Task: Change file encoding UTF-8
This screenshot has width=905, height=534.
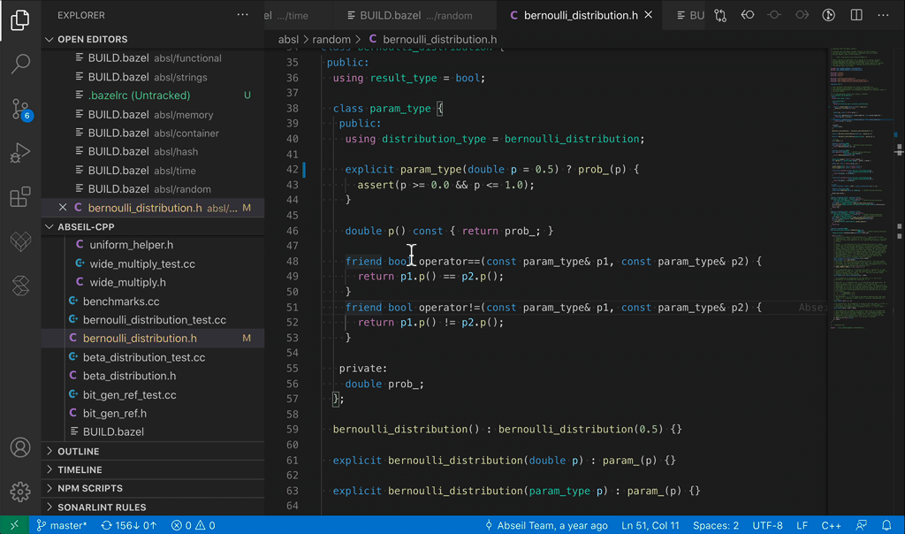Action: pos(768,525)
